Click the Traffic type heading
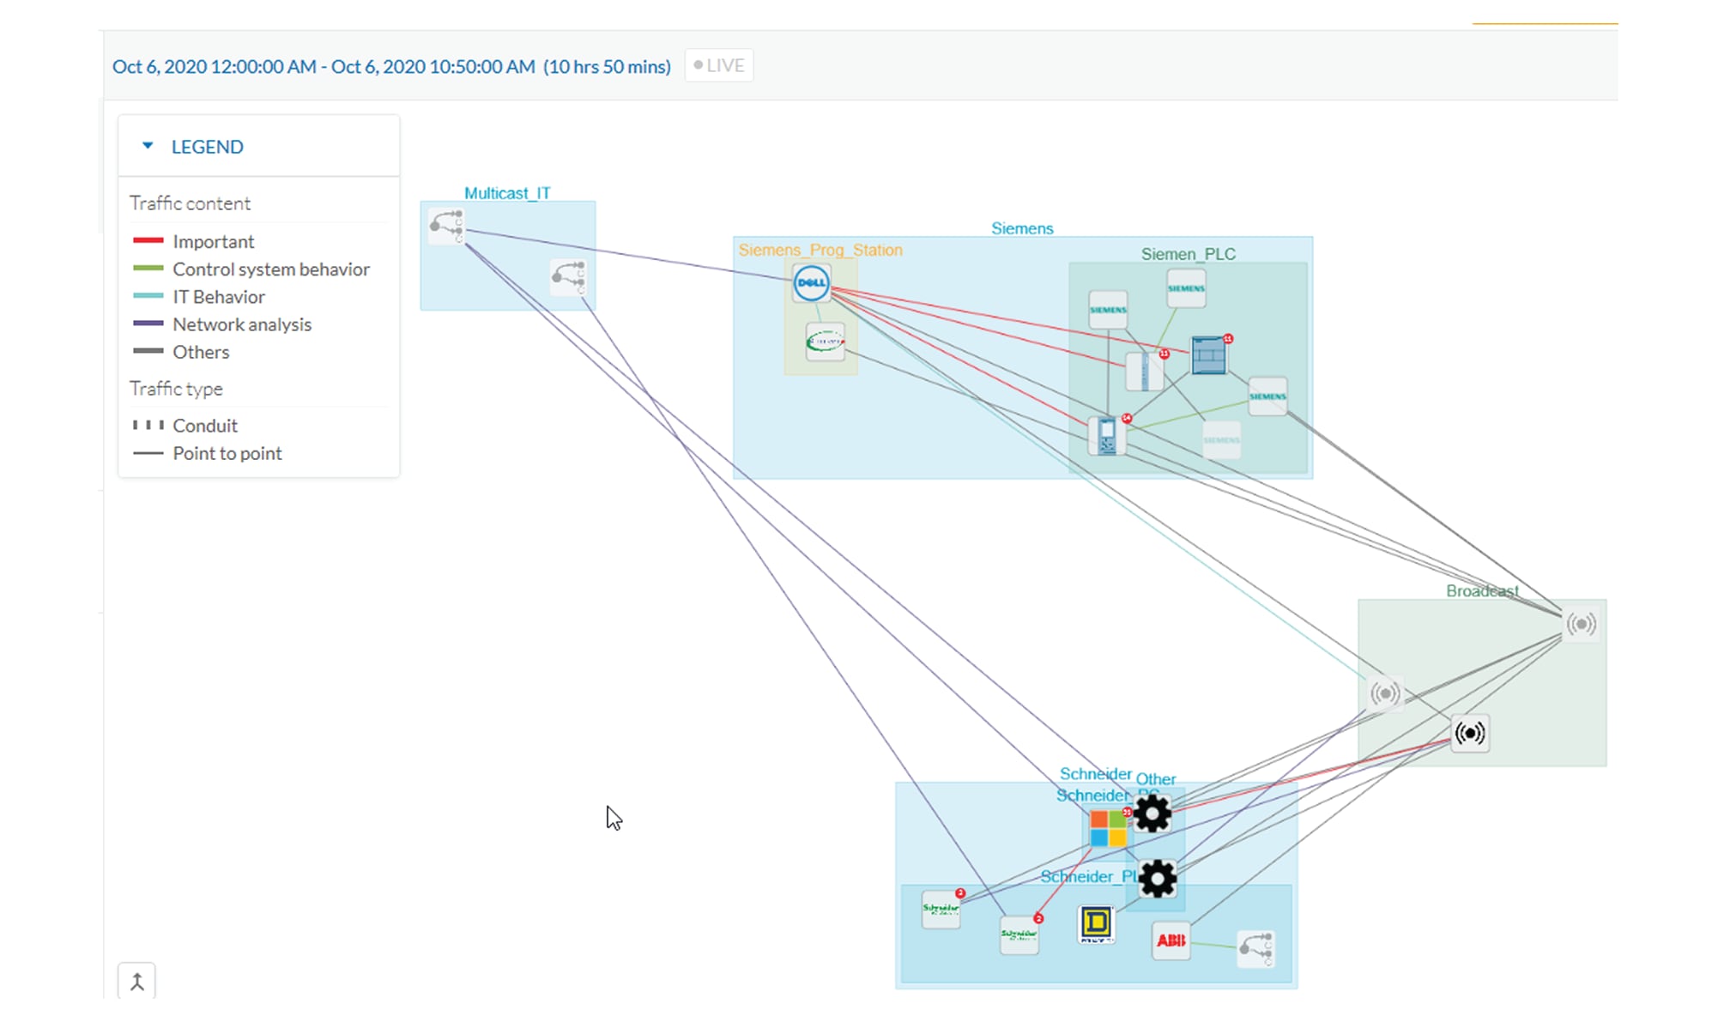The height and width of the screenshot is (1022, 1718). [x=176, y=389]
